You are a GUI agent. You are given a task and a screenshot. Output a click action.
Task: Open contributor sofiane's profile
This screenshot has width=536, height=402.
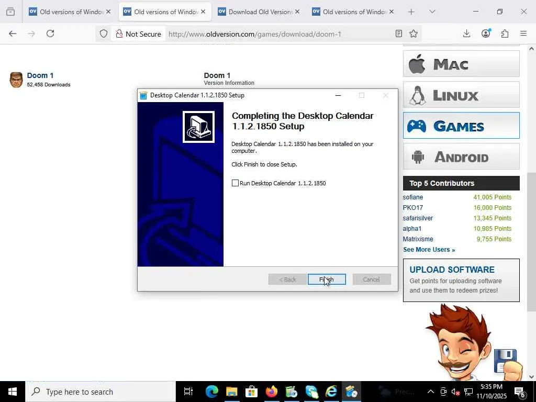(x=412, y=197)
